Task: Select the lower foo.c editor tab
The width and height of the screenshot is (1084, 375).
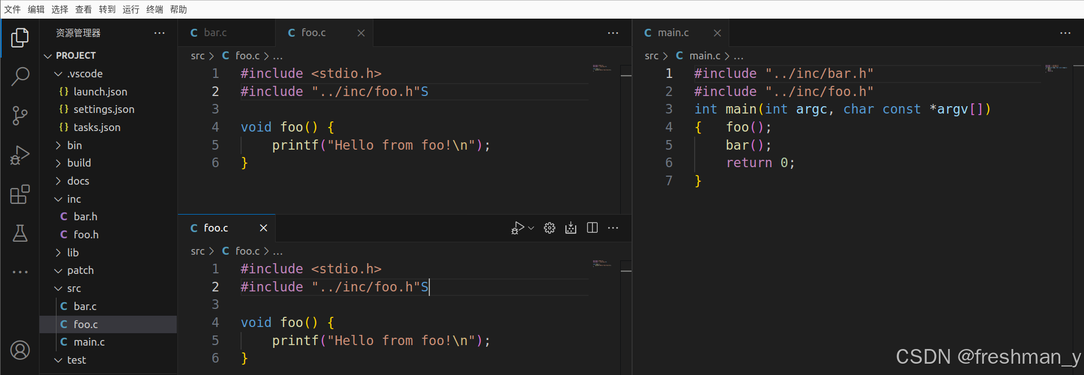Action: [x=227, y=228]
